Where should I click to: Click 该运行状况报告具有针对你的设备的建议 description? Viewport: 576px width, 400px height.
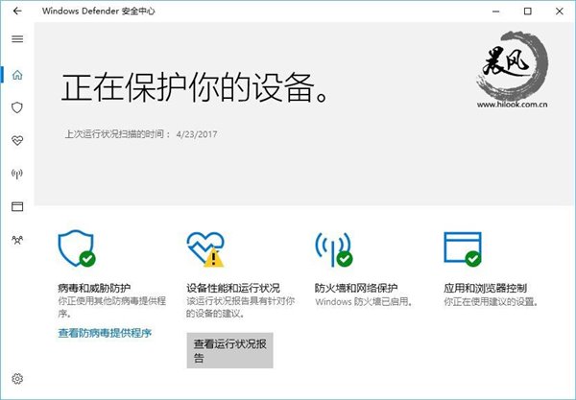241,307
